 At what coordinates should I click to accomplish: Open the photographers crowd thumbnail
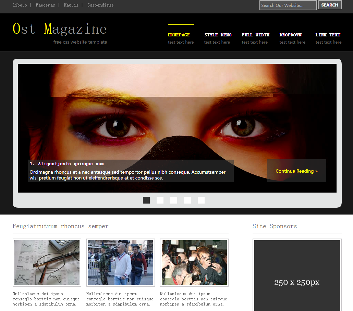194,263
